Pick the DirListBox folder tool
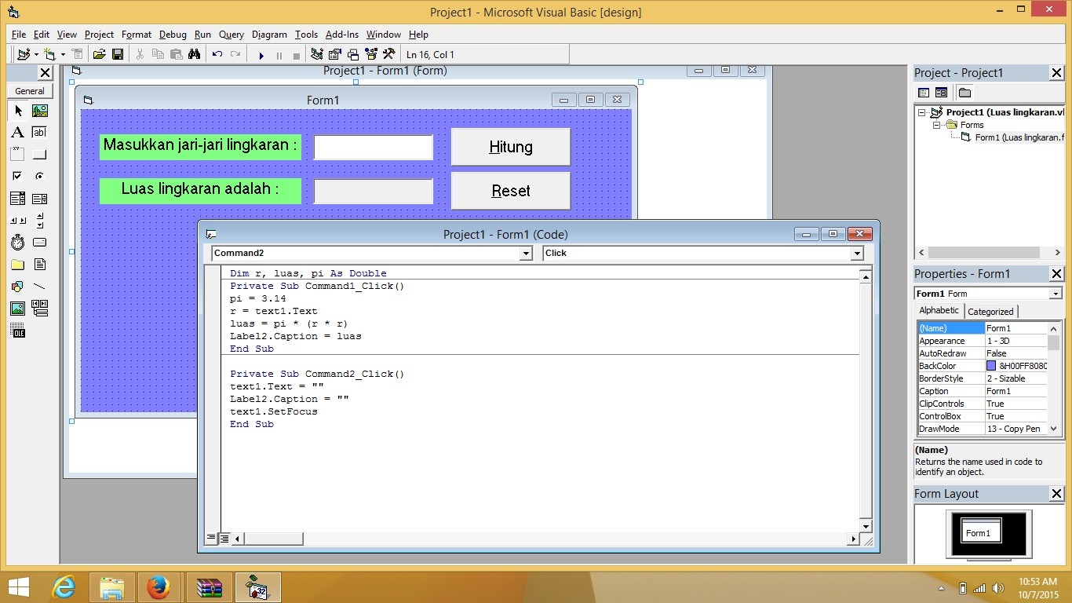1072x603 pixels. point(18,265)
